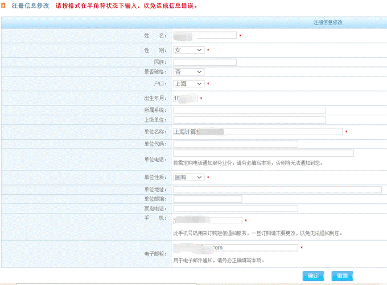This screenshot has width=387, height=285.
Task: Click the 姓名 name input field
Action: pyautogui.click(x=205, y=35)
